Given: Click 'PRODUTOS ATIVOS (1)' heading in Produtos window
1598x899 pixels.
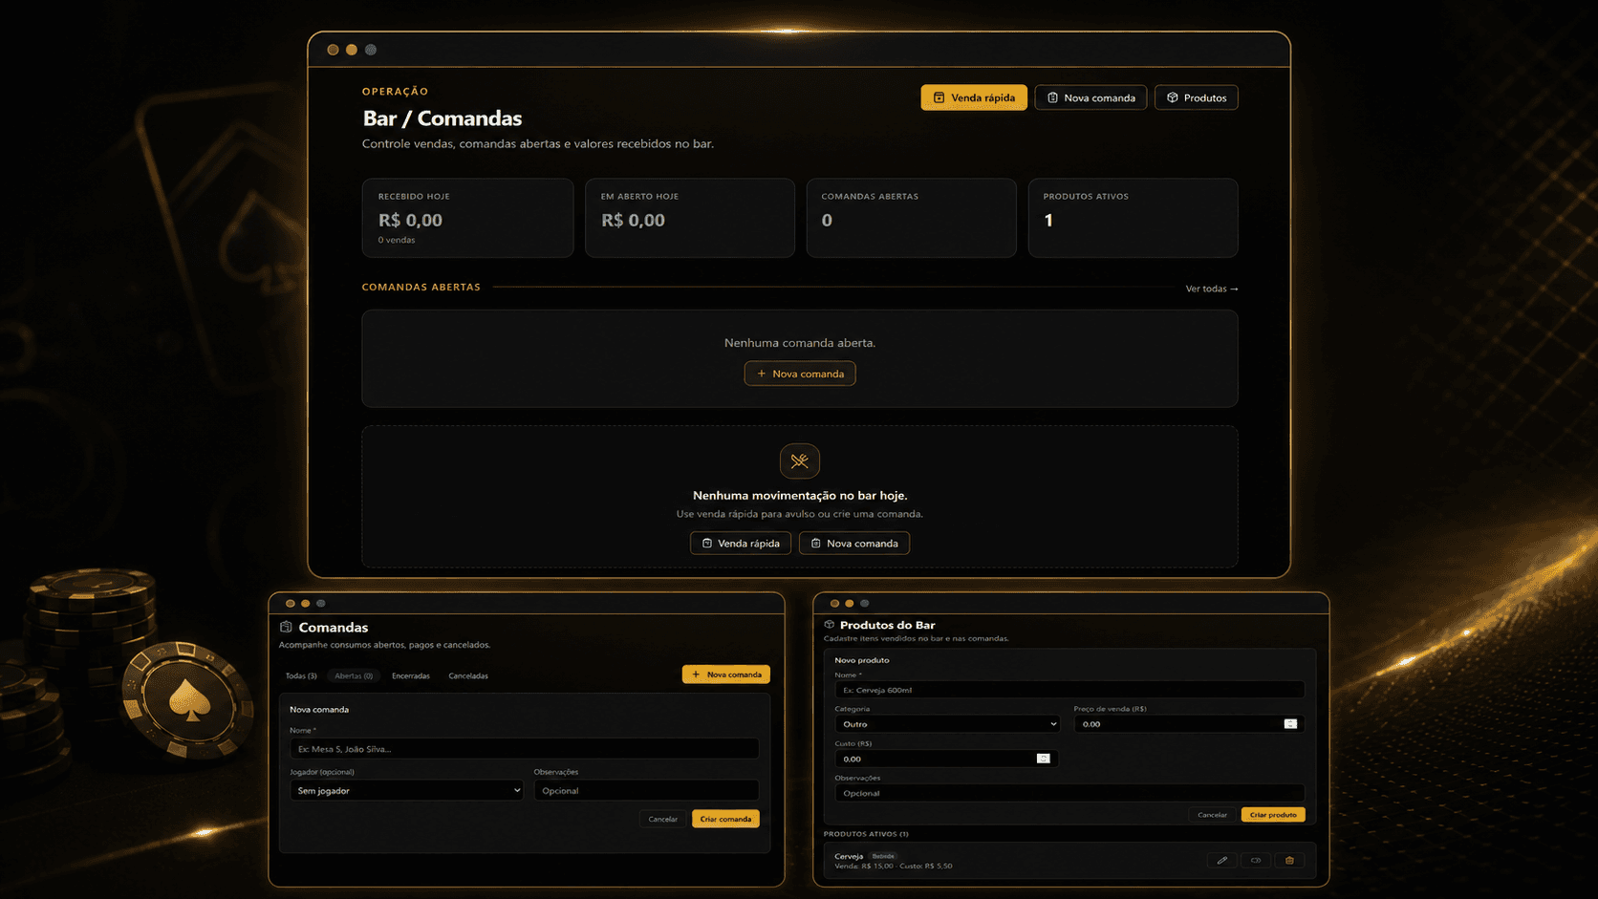Looking at the screenshot, I should (x=866, y=834).
